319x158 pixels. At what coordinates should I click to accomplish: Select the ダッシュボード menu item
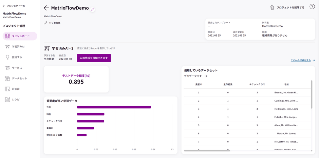tap(20, 36)
